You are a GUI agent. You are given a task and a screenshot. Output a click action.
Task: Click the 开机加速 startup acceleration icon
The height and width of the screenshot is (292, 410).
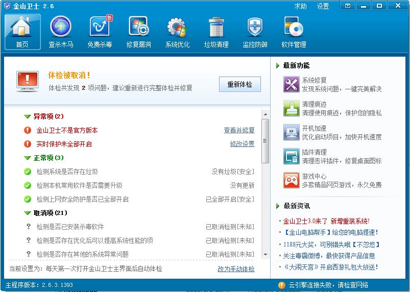coord(291,132)
